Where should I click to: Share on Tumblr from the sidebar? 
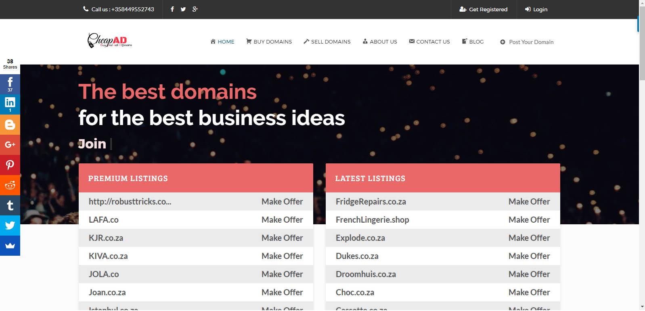pyautogui.click(x=10, y=205)
